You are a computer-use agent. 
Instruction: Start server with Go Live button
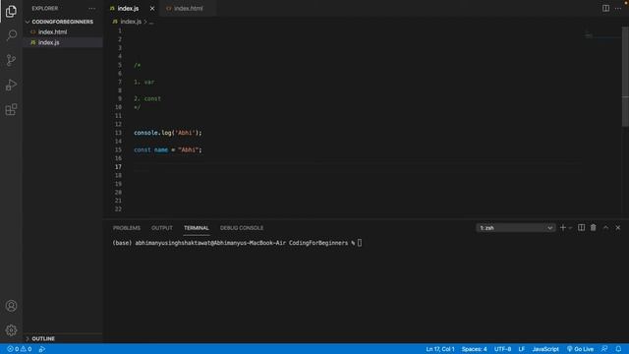tap(580, 349)
